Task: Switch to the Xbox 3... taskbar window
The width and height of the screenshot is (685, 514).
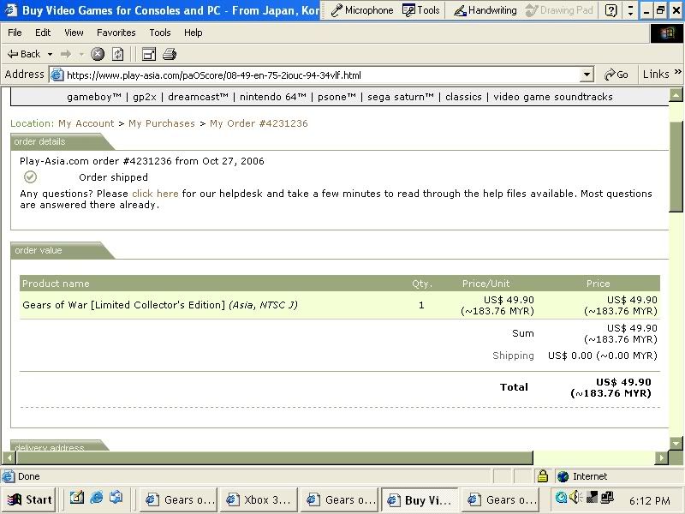Action: pyautogui.click(x=259, y=499)
